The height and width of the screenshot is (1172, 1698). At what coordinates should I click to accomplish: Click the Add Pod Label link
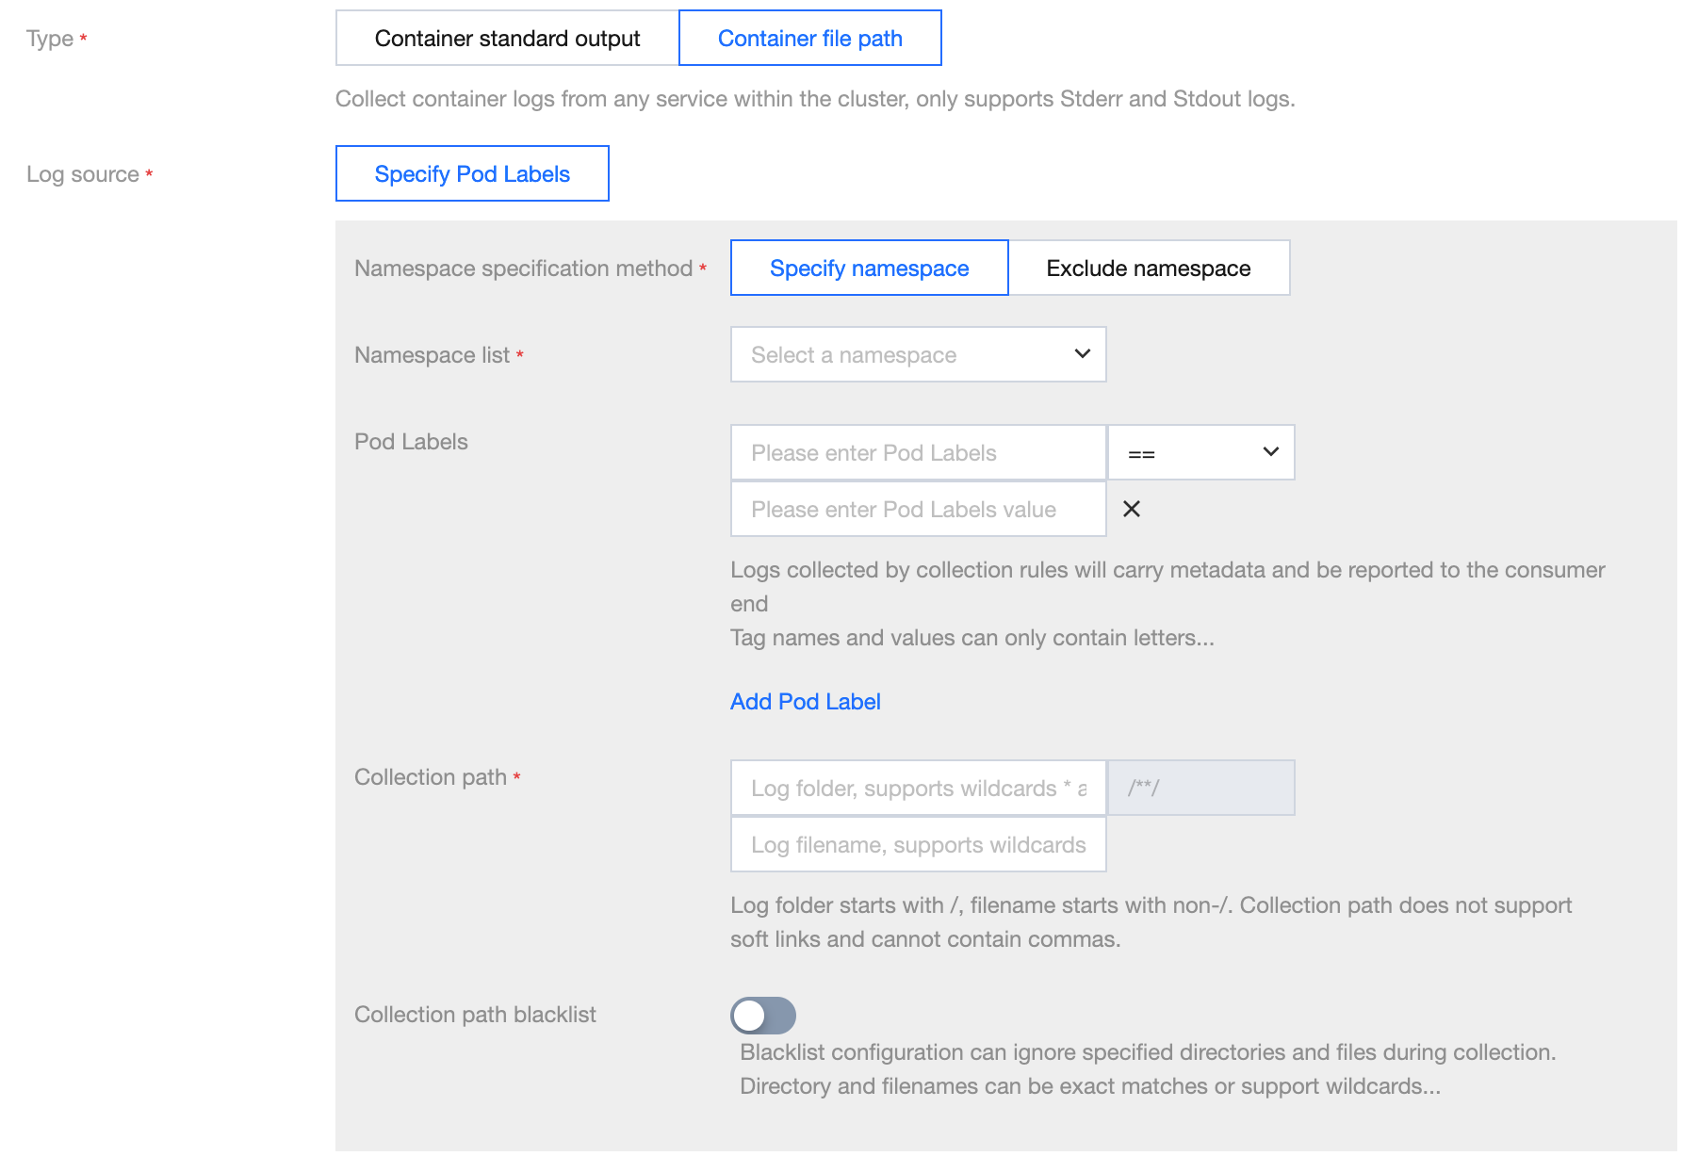pos(805,702)
